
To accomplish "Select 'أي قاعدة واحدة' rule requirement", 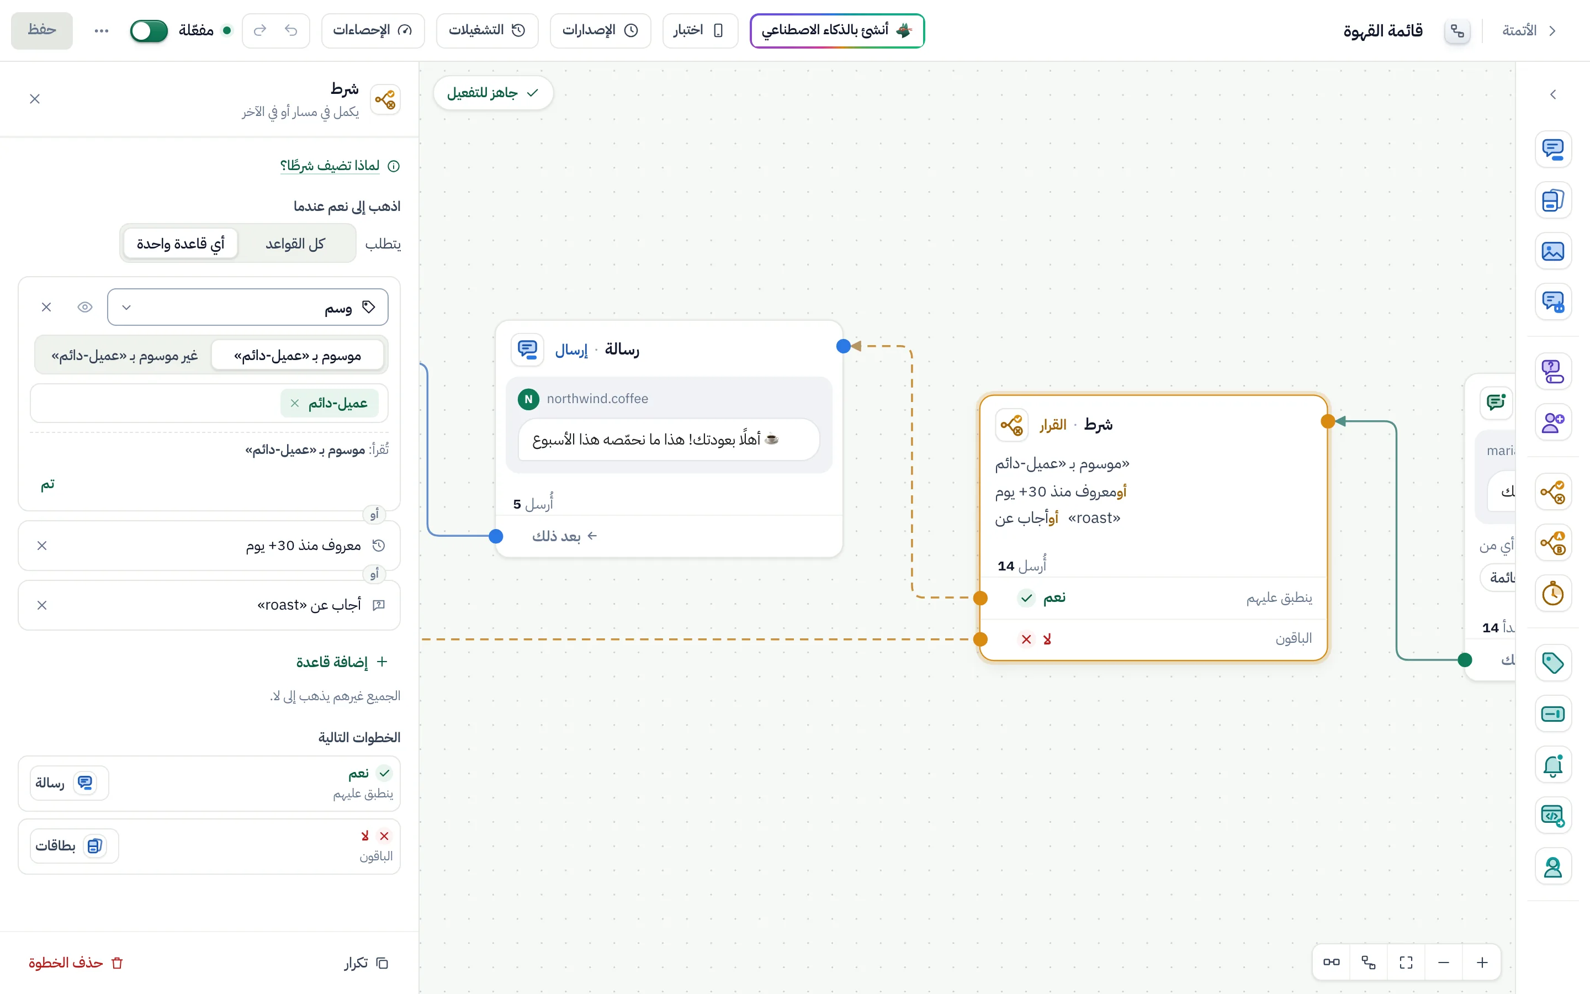I will click(x=181, y=244).
